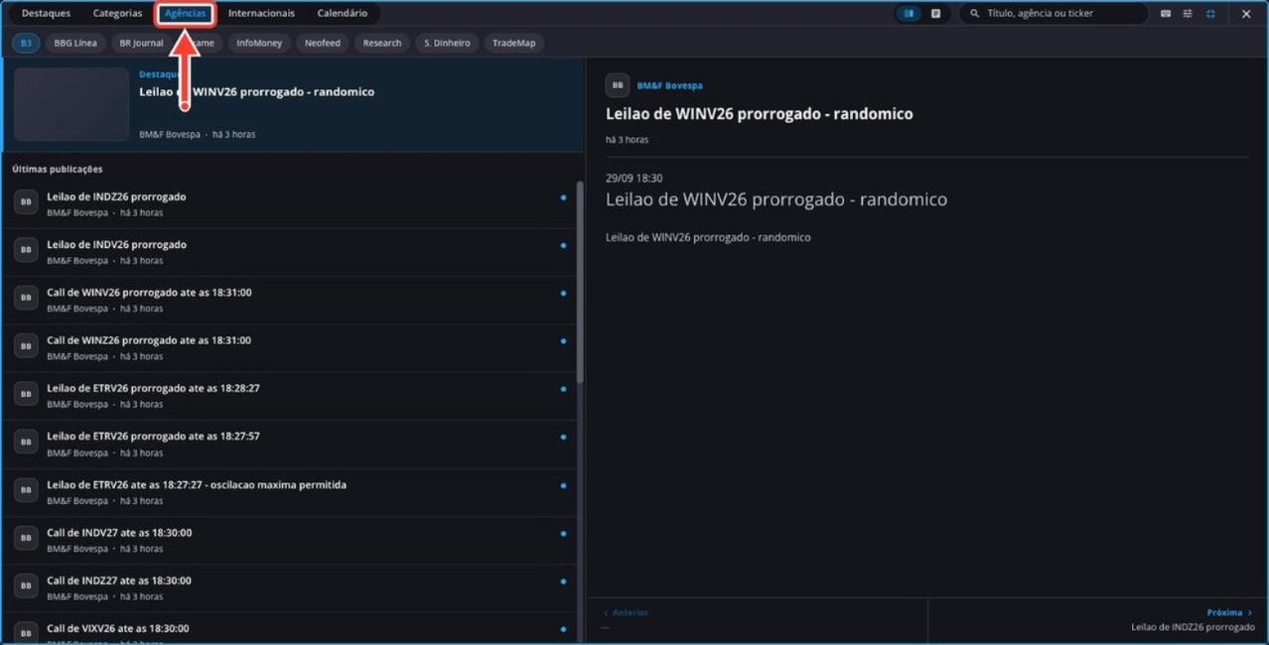Switch to split panel view layout
Screen dimensions: 1269x645
[x=909, y=14]
